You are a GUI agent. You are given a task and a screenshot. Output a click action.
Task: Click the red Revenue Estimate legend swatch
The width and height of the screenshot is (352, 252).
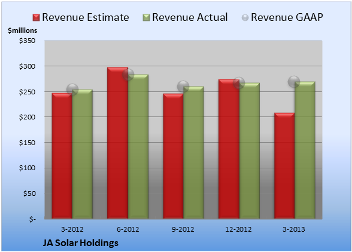pyautogui.click(x=36, y=18)
